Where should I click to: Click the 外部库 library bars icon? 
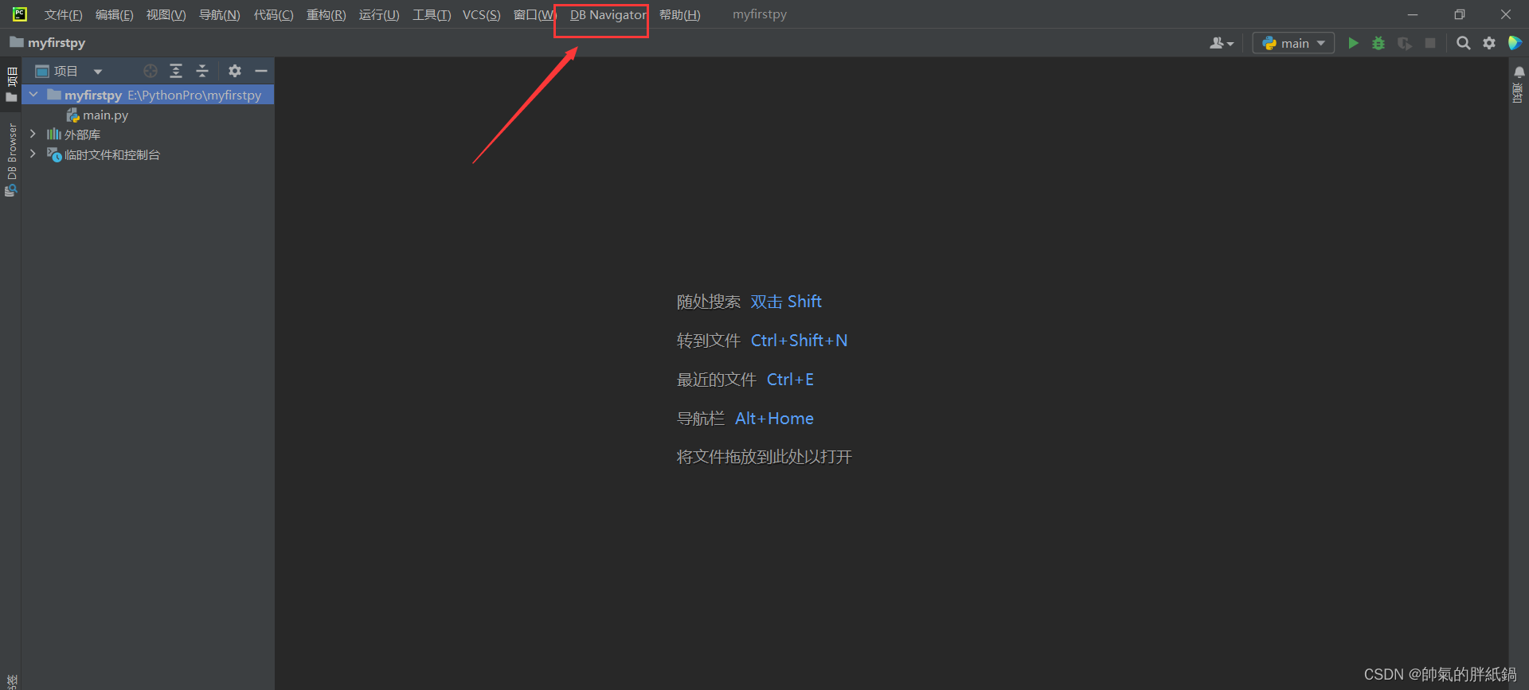(x=53, y=134)
